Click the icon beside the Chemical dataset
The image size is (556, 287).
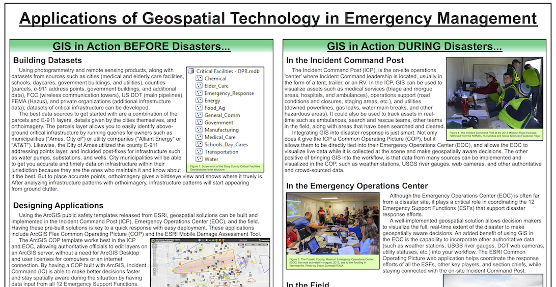pyautogui.click(x=199, y=79)
